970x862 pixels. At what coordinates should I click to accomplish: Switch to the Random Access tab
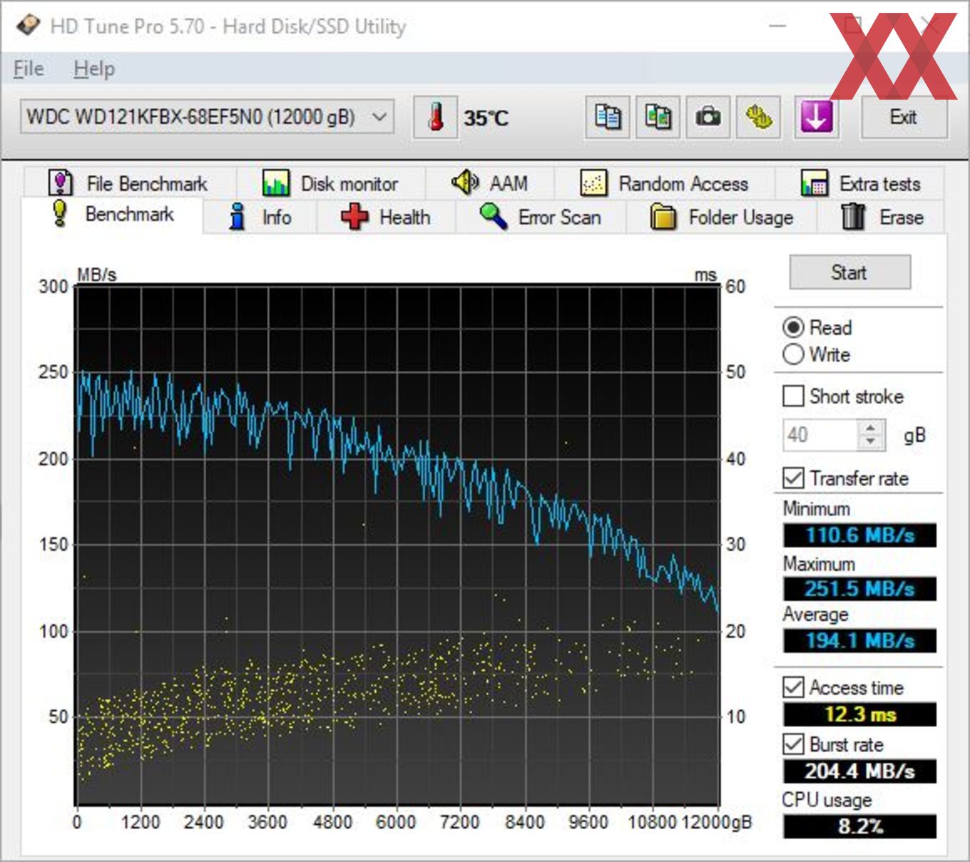665,183
